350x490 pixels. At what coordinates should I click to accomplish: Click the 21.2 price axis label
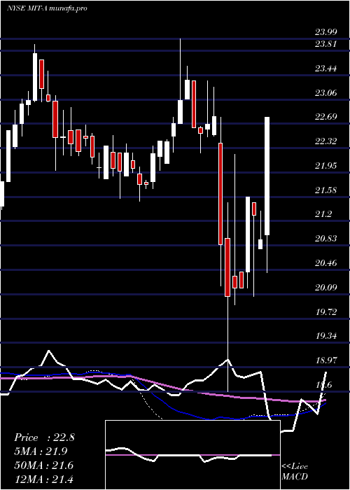323,215
